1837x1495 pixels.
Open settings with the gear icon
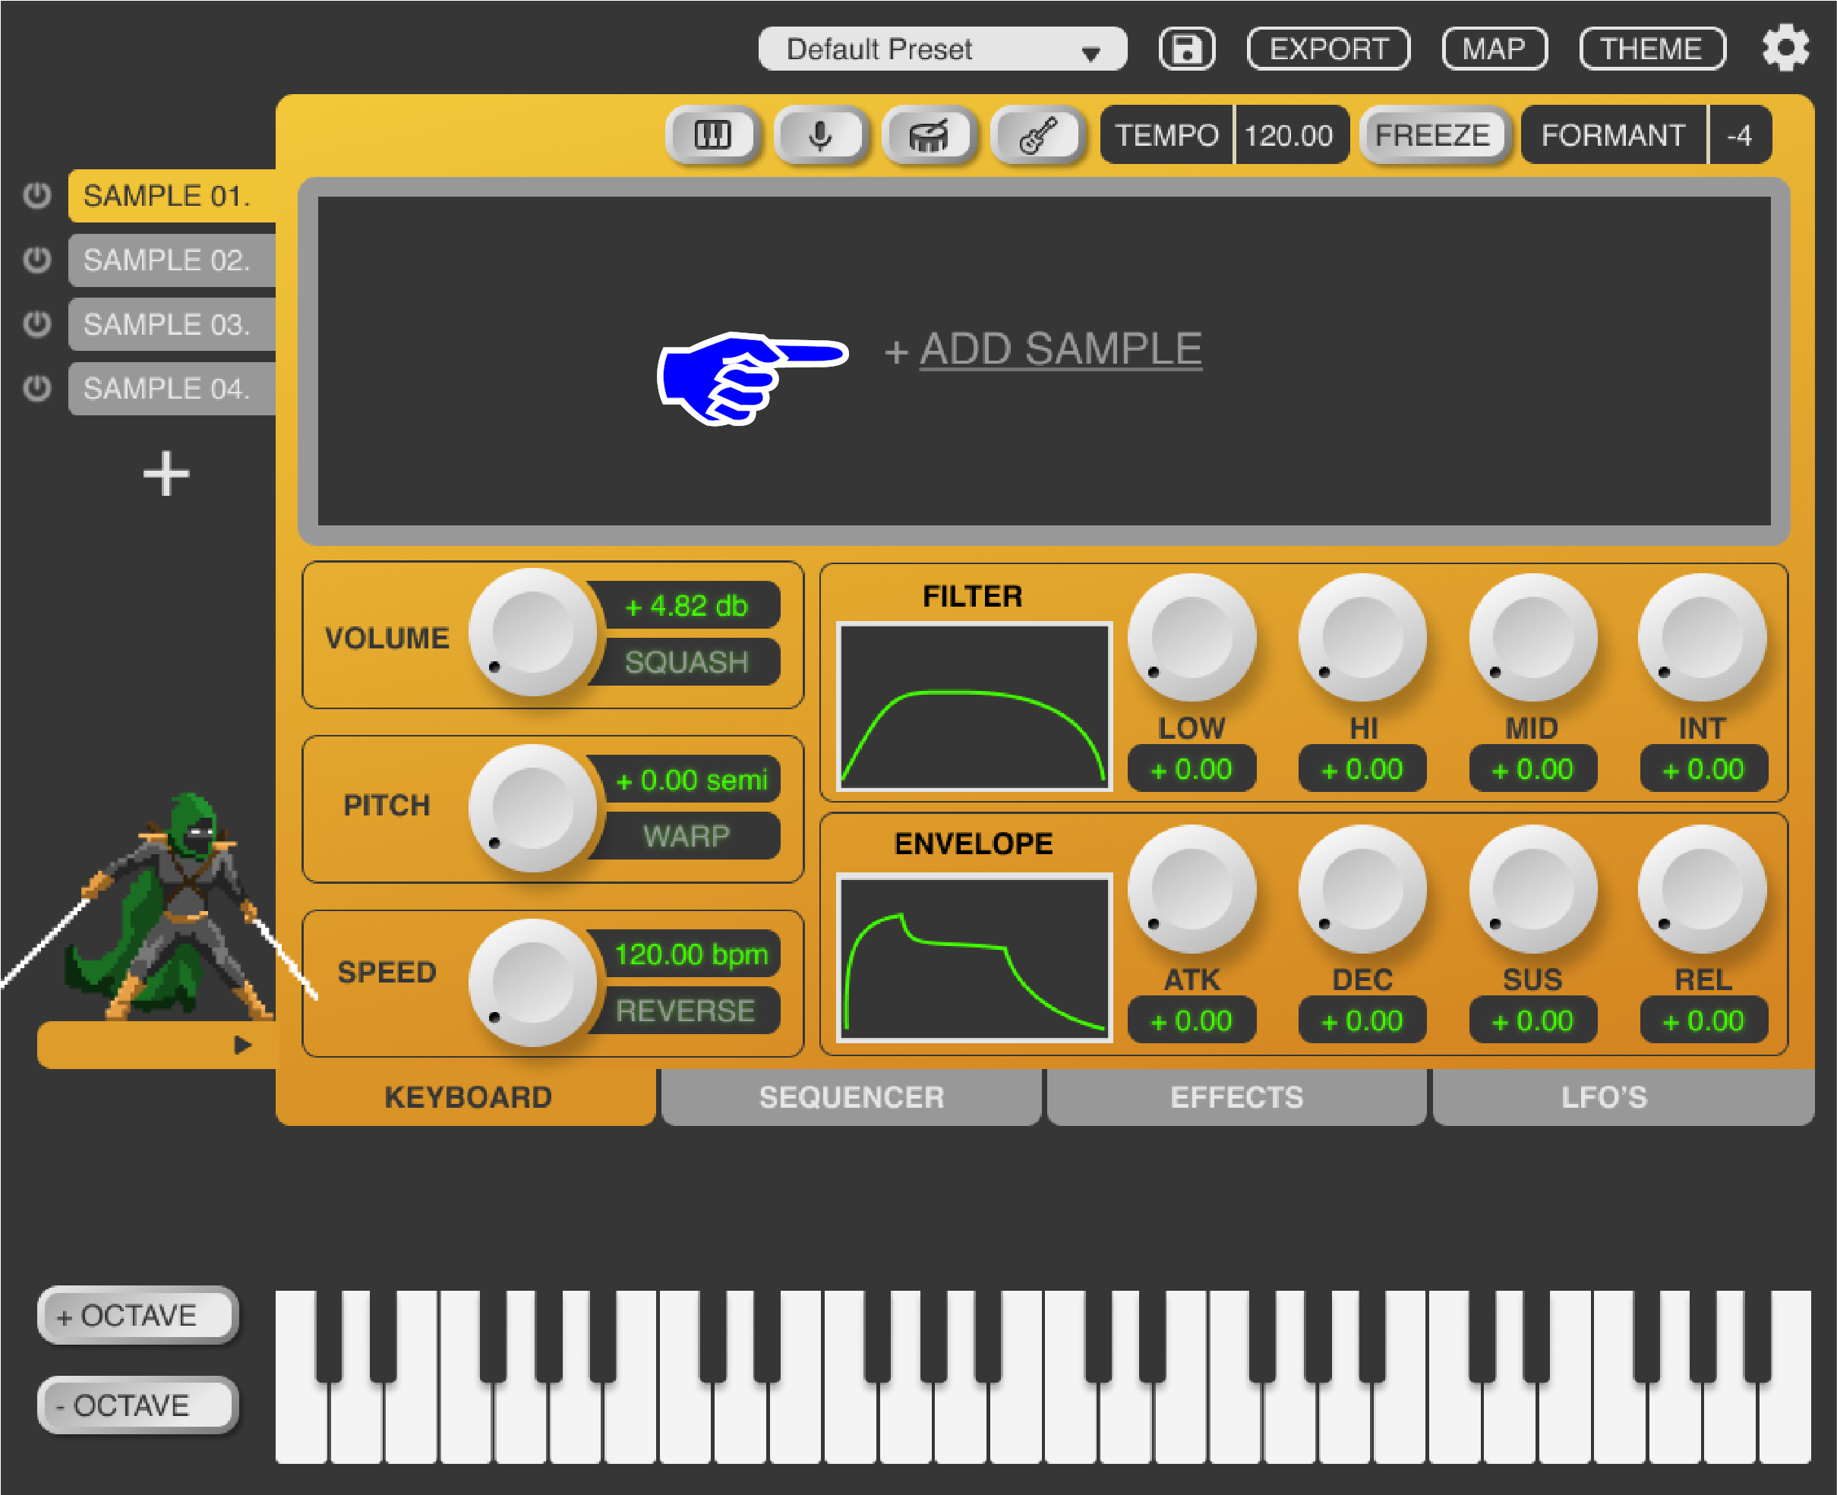click(1785, 49)
